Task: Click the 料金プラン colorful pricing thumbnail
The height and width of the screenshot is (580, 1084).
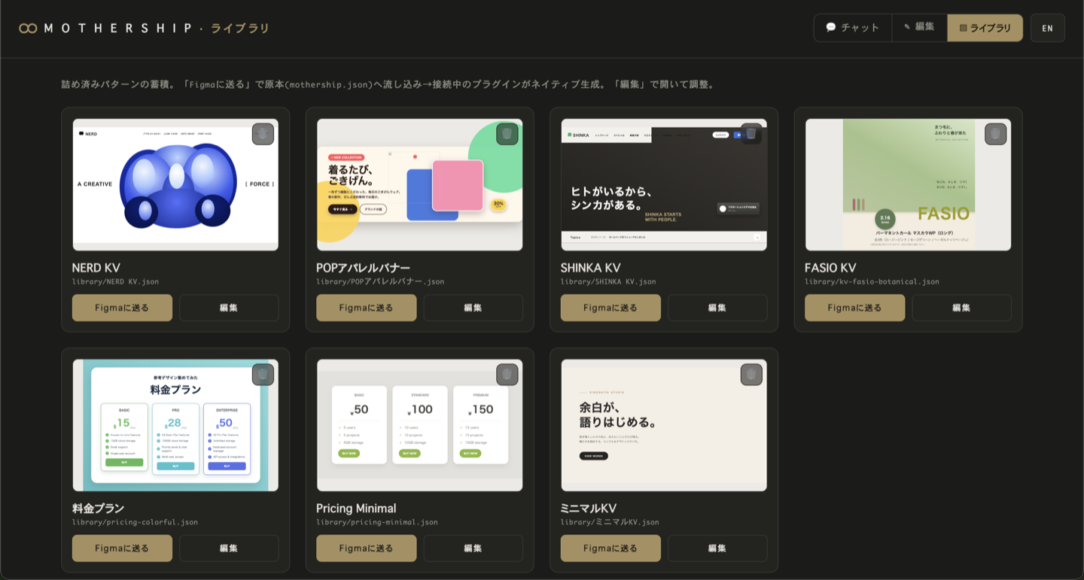Action: point(175,425)
